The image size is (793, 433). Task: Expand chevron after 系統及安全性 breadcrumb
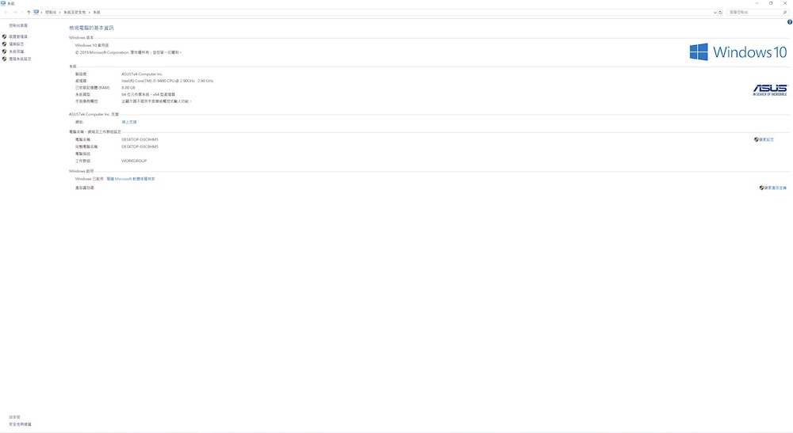(x=90, y=12)
